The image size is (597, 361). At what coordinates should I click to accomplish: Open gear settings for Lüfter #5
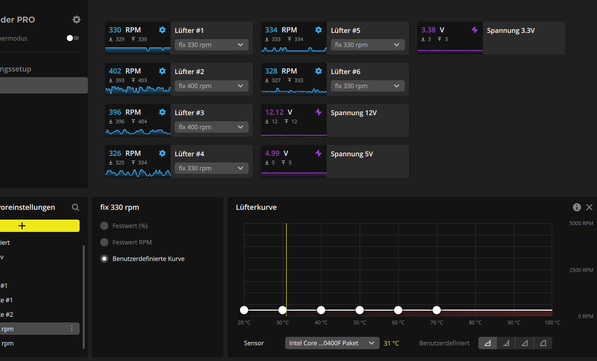point(319,30)
